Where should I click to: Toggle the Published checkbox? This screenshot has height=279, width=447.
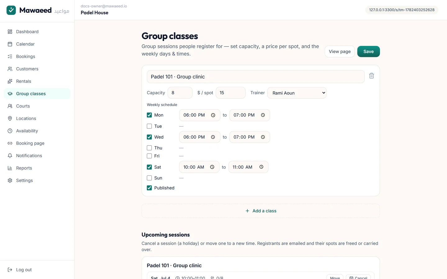coord(149,188)
